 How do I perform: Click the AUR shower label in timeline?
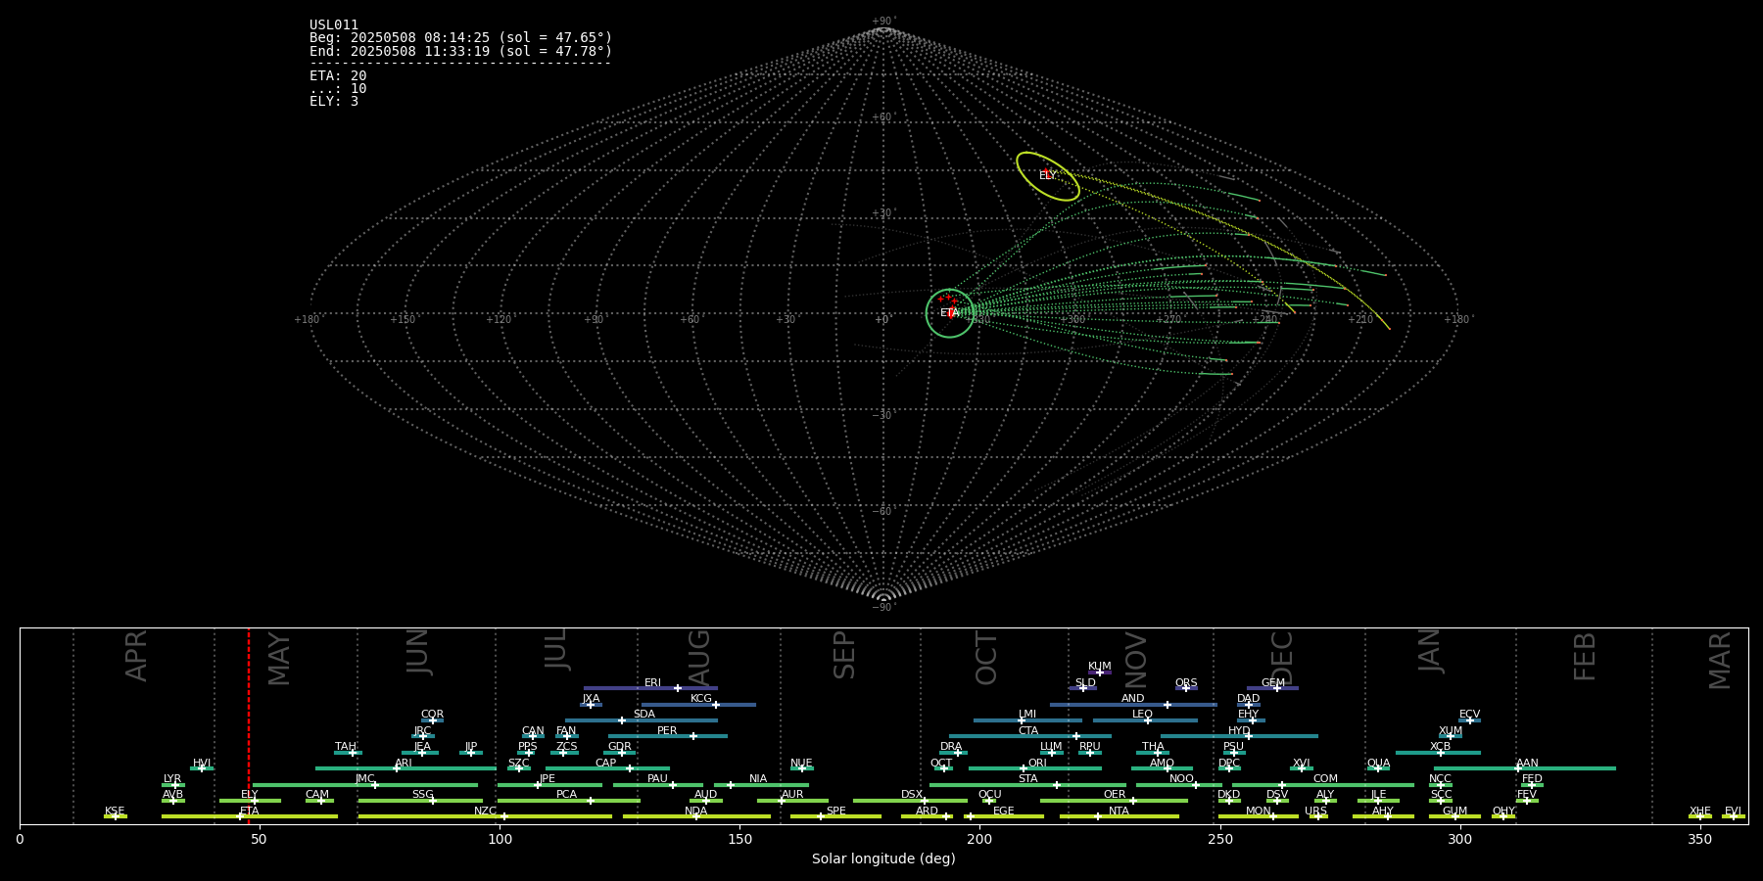tap(792, 794)
